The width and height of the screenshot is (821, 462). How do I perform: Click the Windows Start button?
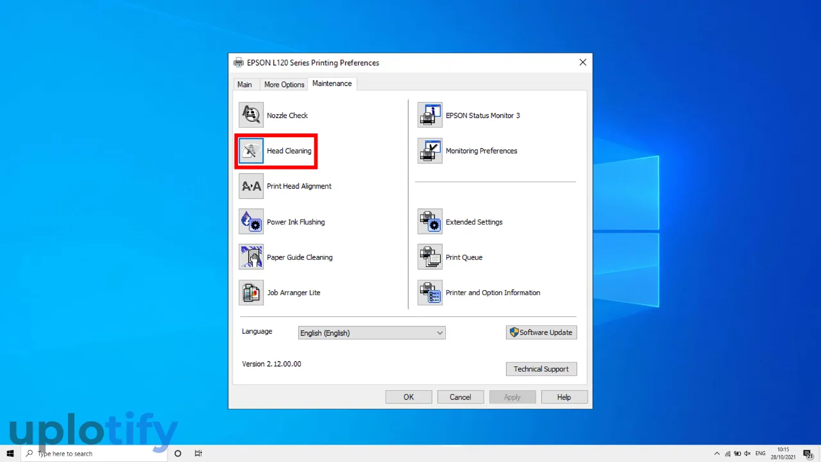[x=10, y=453]
